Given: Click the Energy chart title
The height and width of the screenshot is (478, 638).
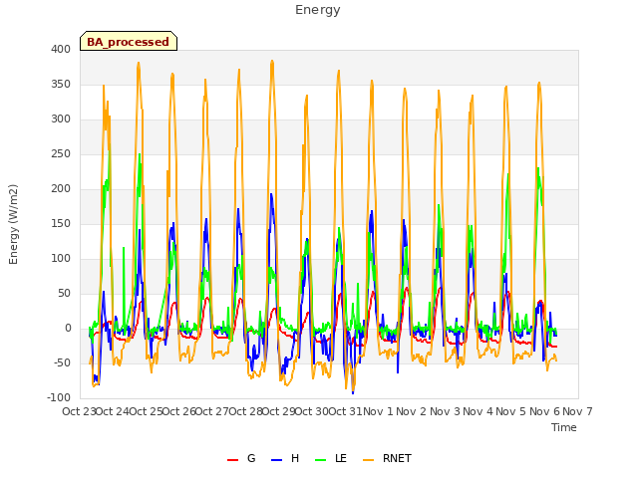Looking at the screenshot, I should coord(317,10).
